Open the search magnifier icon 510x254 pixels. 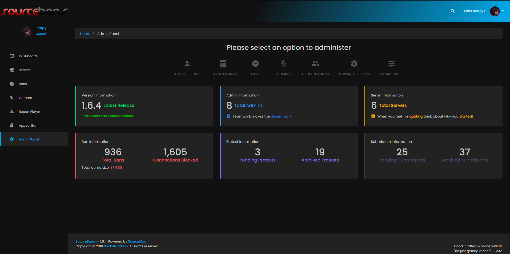point(452,11)
